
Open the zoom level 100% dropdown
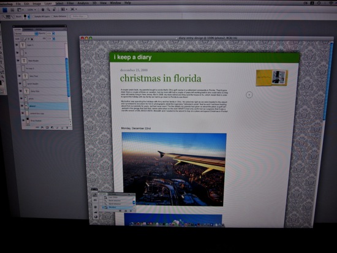click(31, 10)
